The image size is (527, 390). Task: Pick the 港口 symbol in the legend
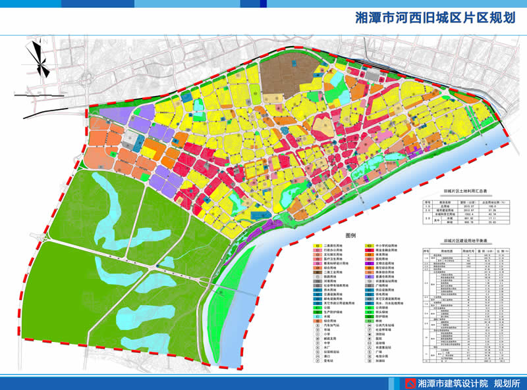317,355
